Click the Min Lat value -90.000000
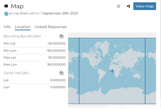 coord(56,43)
